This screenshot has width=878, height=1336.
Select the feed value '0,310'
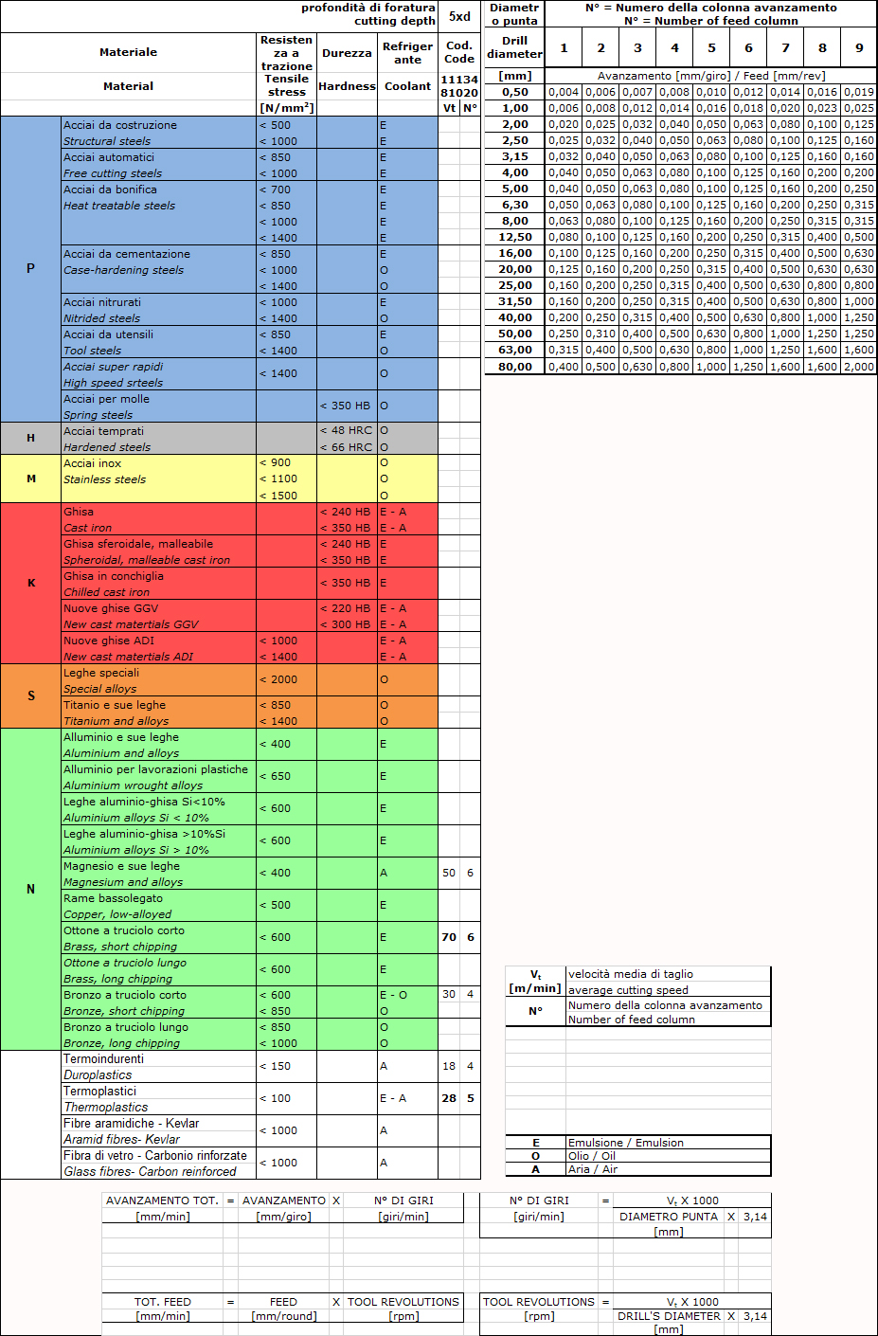pyautogui.click(x=600, y=334)
